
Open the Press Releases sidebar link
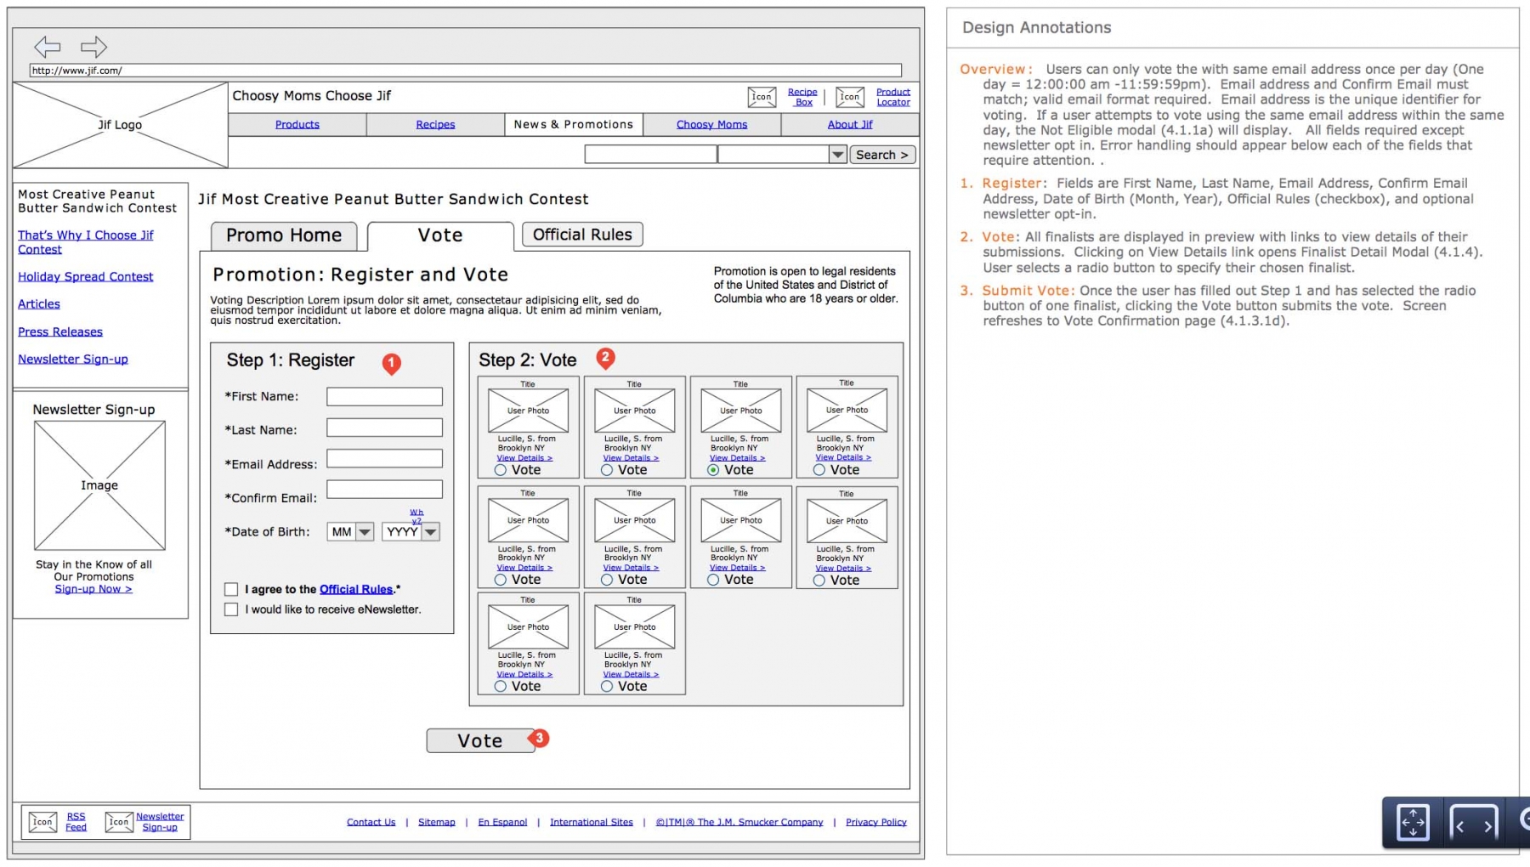[x=60, y=331]
